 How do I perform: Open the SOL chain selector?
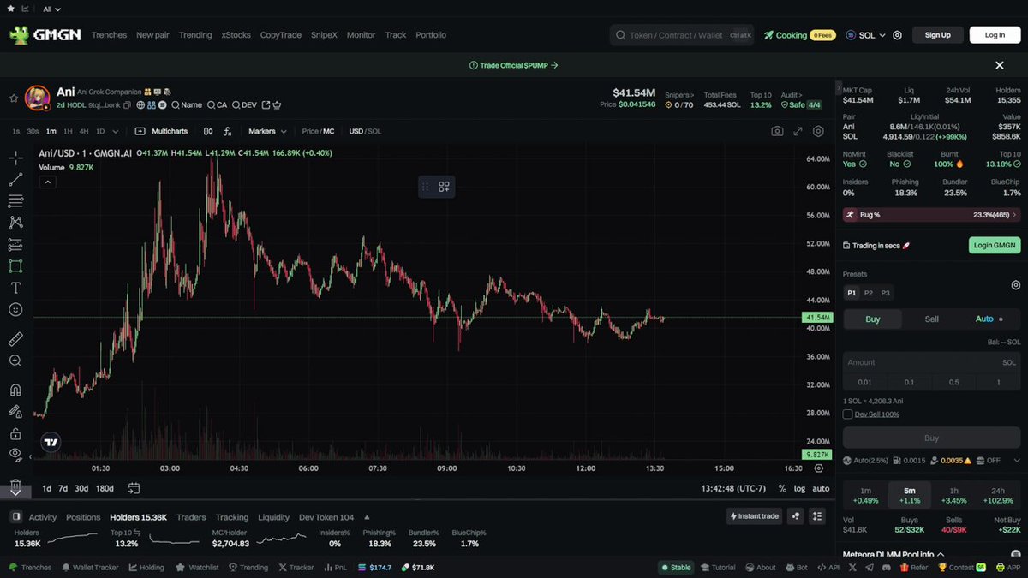865,35
